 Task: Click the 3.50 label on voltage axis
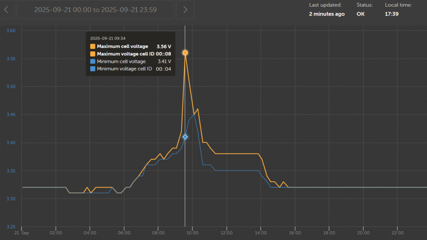[11, 87]
